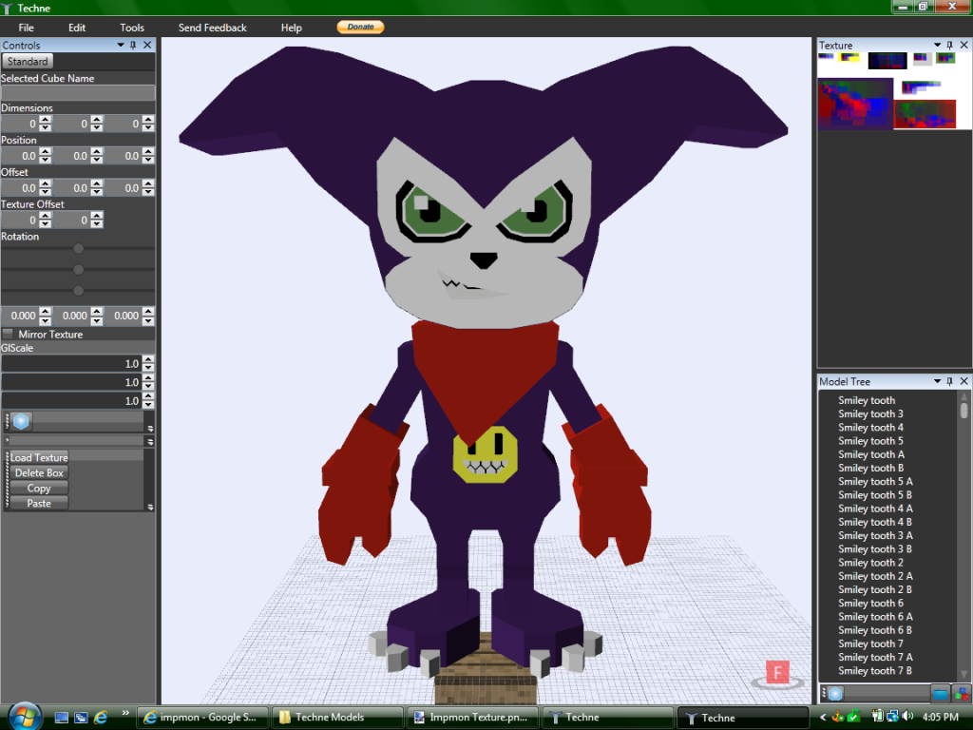Click the red F view marker in viewport

[777, 672]
